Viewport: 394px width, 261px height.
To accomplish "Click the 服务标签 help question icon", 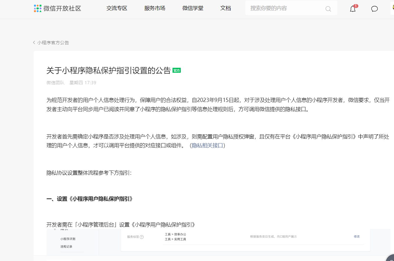I will pos(142,237).
